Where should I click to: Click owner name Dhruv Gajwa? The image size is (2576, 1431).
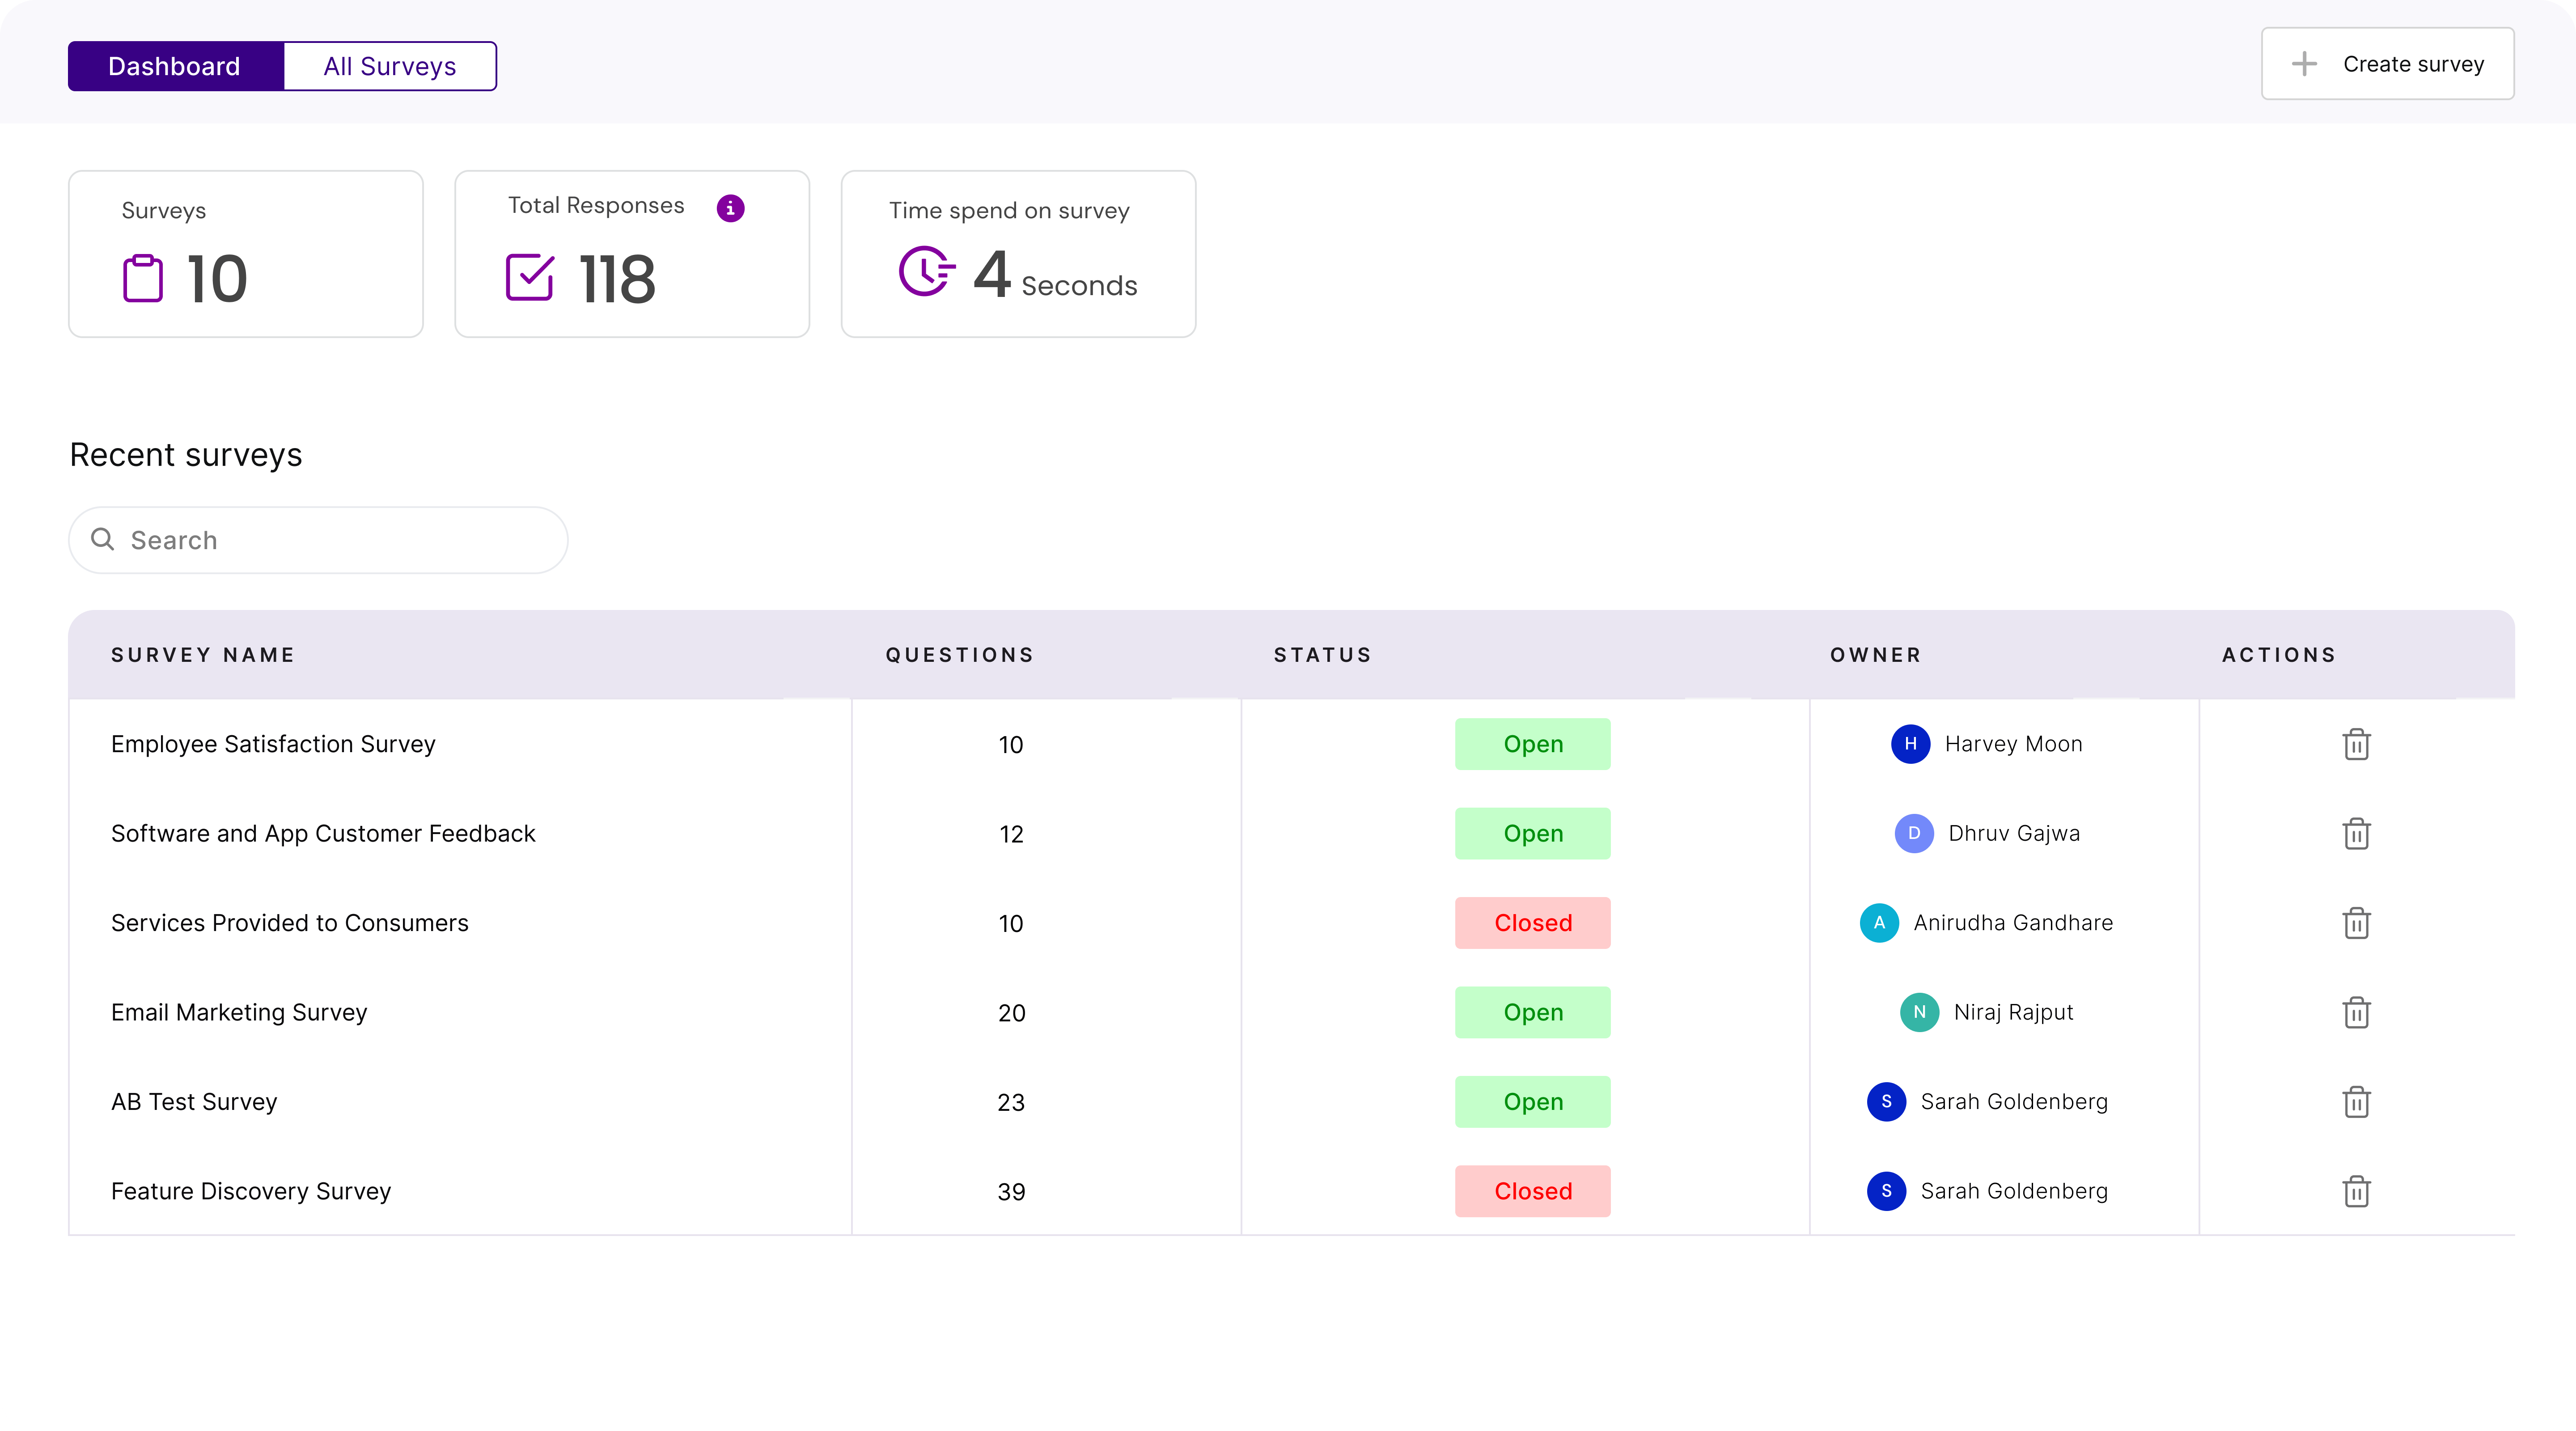(x=2014, y=833)
